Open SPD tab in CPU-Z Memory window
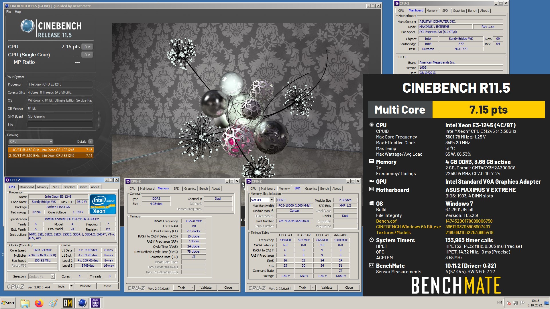Viewport: 550px width, 309px height. pos(176,189)
